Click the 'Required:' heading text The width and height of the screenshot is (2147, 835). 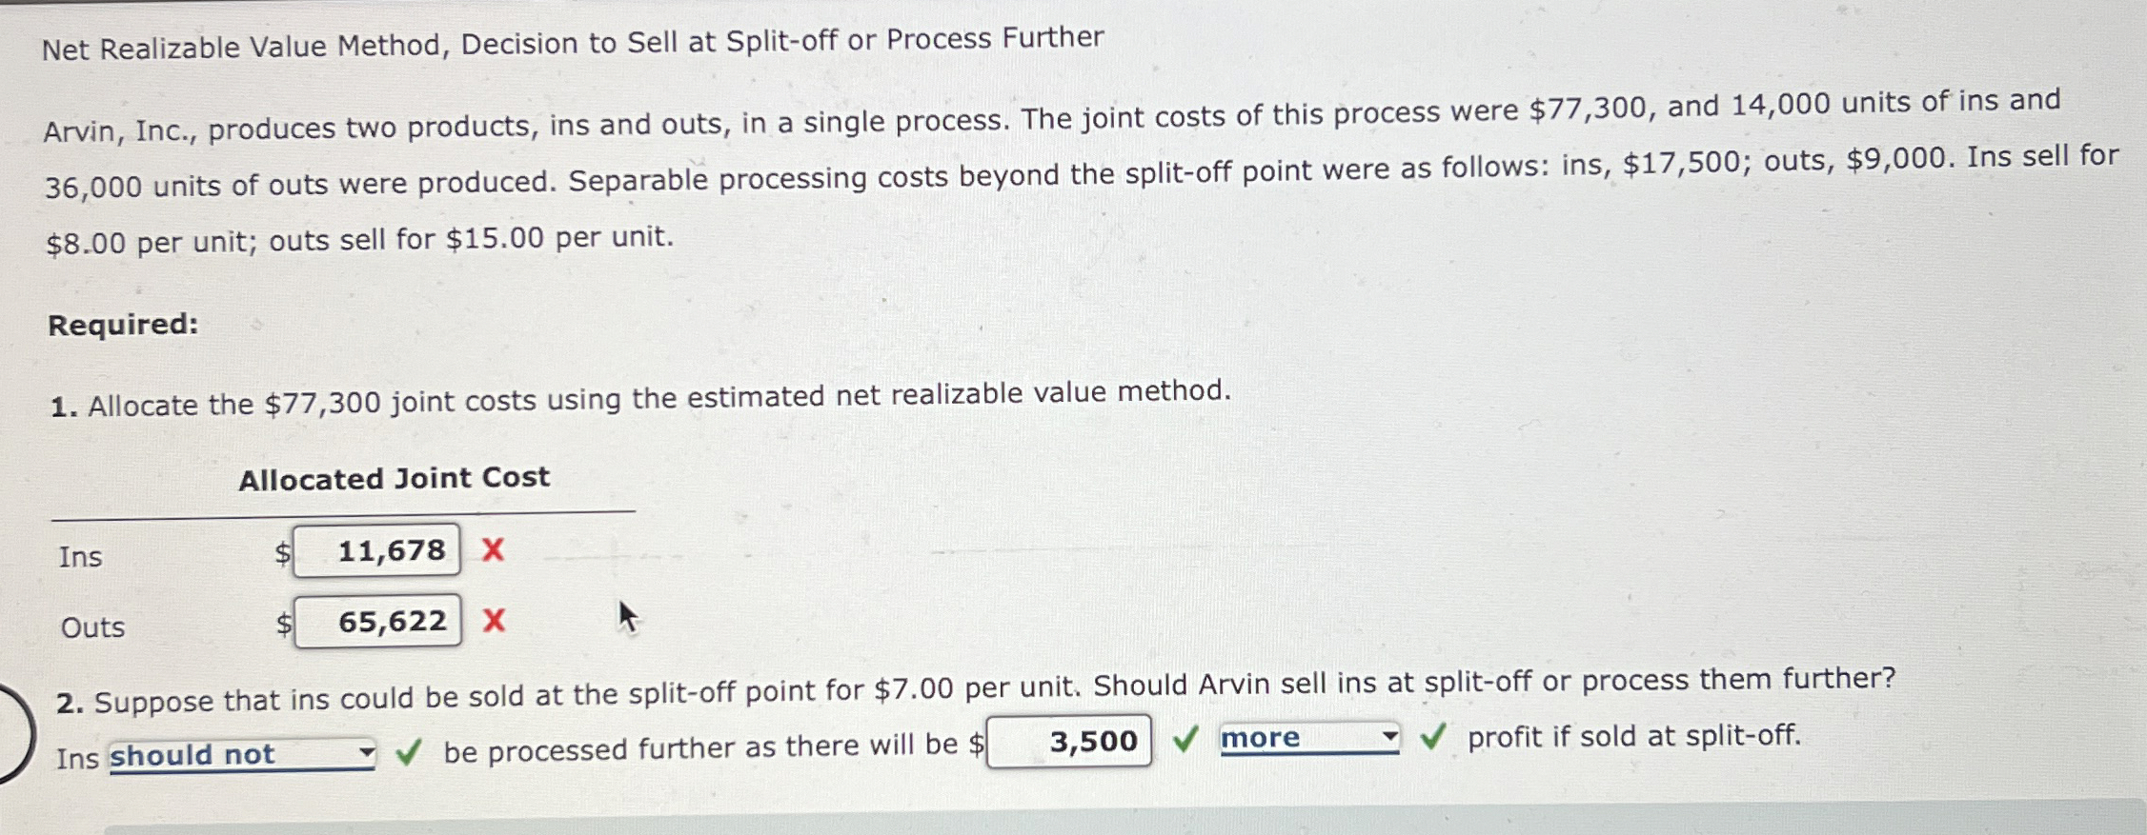point(122,324)
